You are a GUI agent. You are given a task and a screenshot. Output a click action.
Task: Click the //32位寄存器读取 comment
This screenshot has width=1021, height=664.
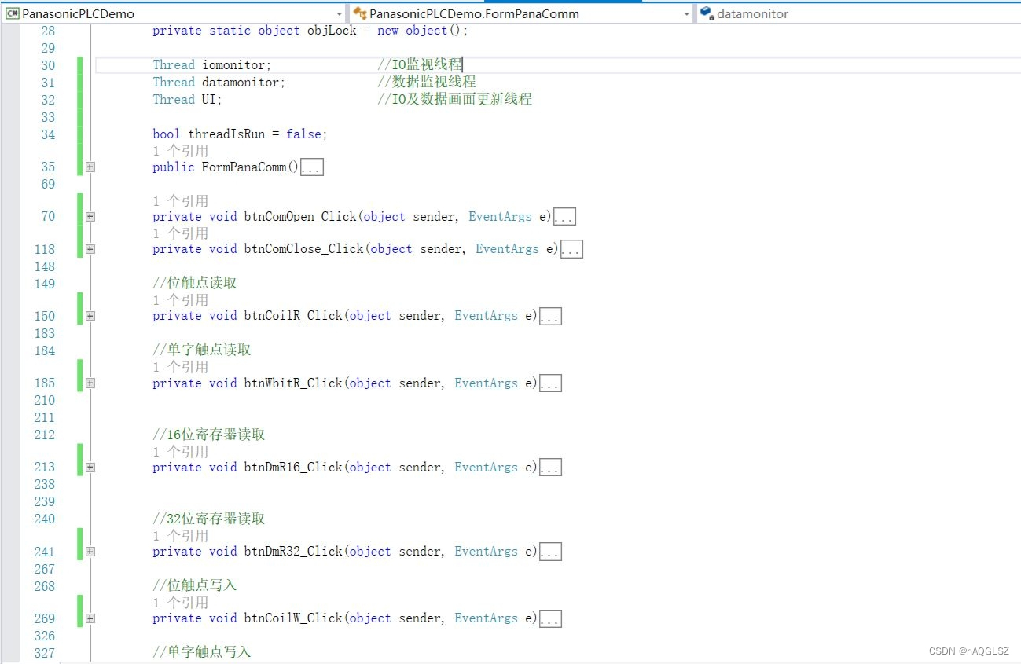pos(209,519)
